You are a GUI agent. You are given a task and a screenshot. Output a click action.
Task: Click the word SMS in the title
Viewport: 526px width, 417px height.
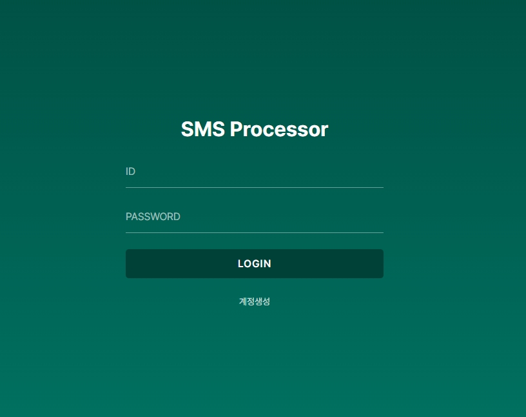tap(203, 129)
